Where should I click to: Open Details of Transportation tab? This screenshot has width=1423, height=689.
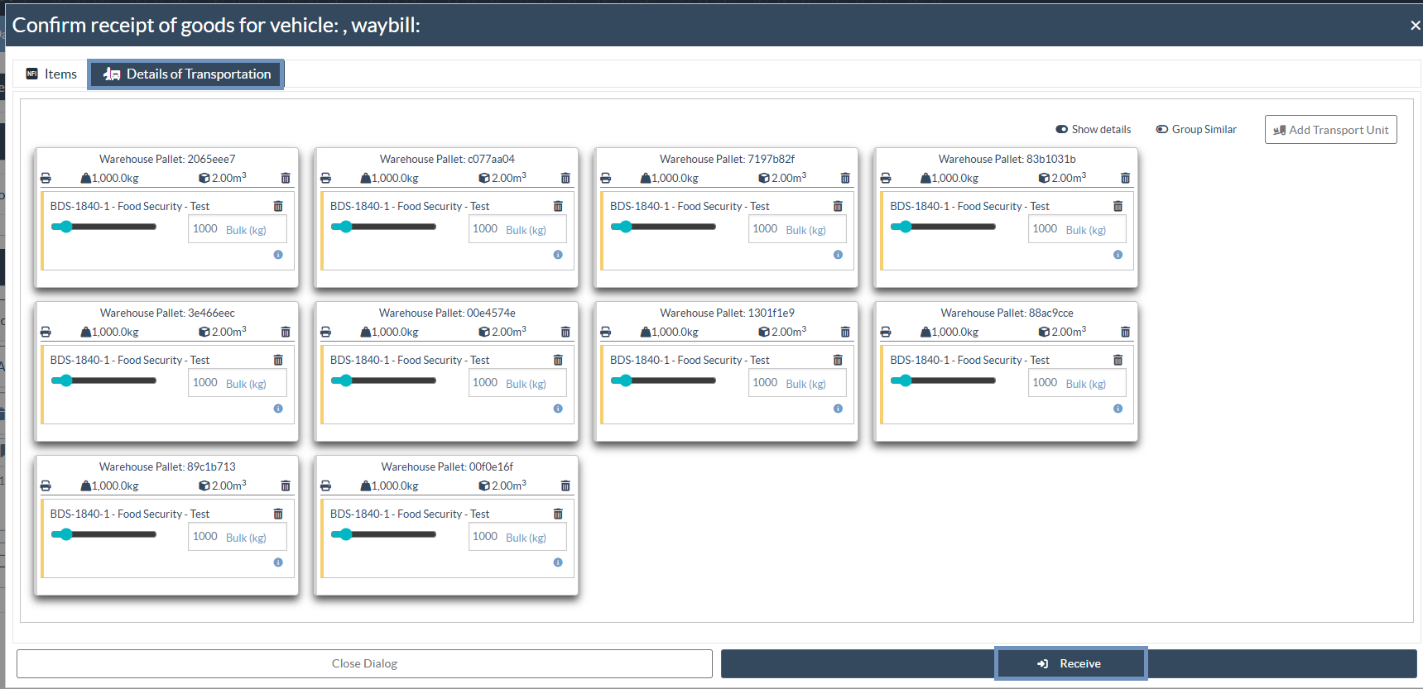[x=186, y=74]
